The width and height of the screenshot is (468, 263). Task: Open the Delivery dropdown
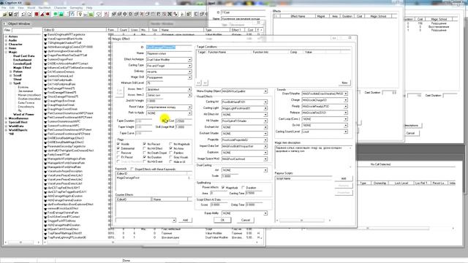coord(189,72)
